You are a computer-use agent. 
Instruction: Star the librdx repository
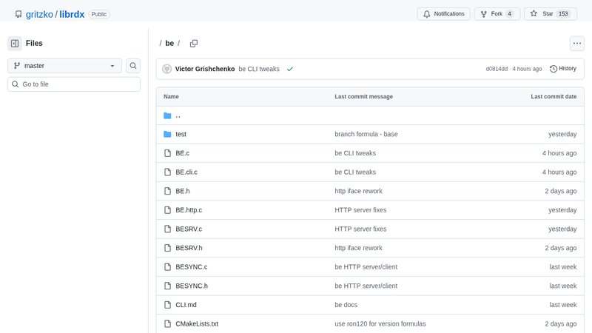[551, 14]
